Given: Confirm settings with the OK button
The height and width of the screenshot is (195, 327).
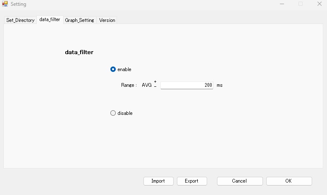Looking at the screenshot, I should [289, 181].
